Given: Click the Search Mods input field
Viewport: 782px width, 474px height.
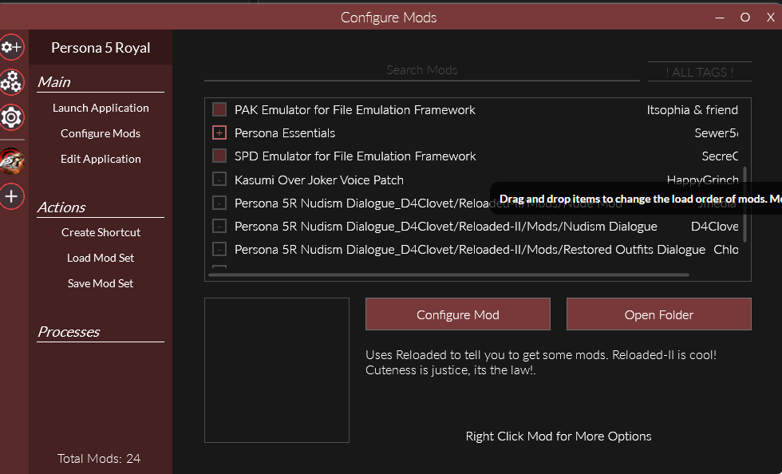Looking at the screenshot, I should coord(422,70).
